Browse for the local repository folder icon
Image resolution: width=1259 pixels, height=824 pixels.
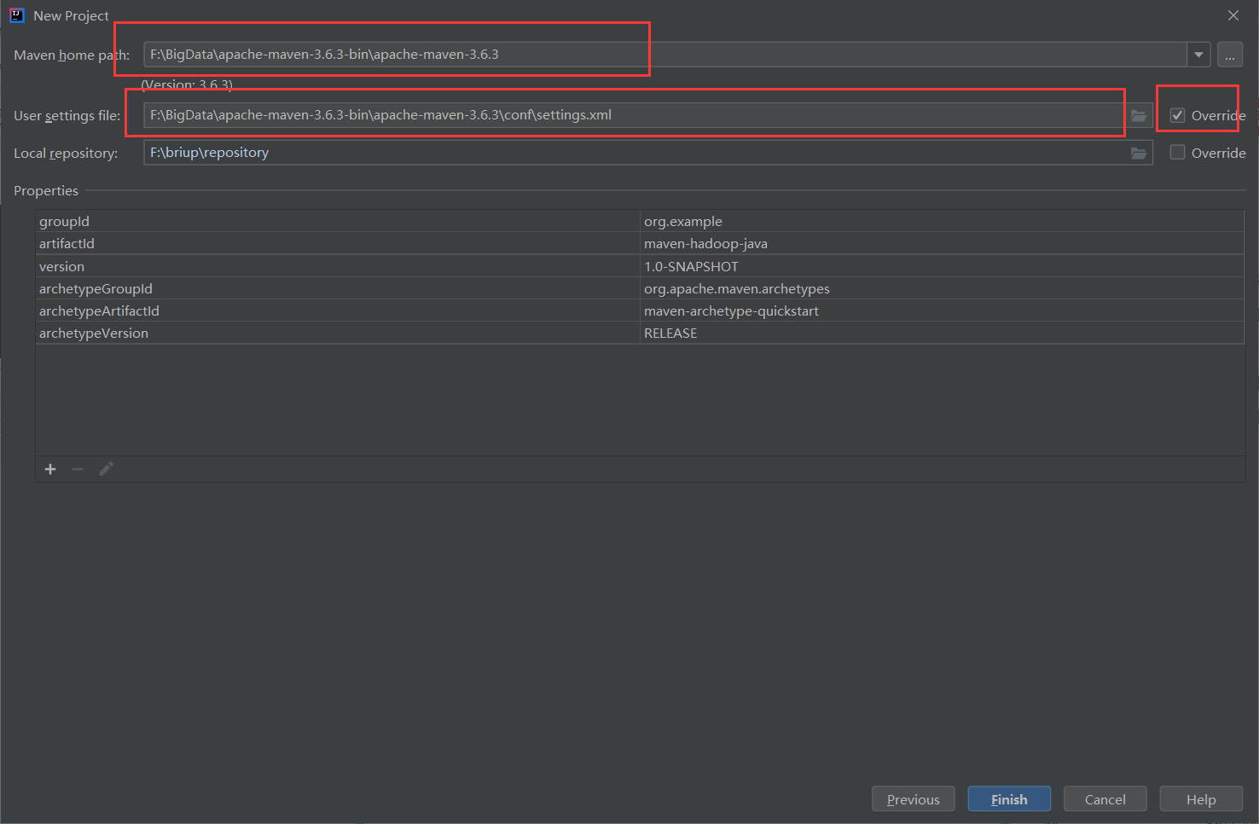(1139, 153)
